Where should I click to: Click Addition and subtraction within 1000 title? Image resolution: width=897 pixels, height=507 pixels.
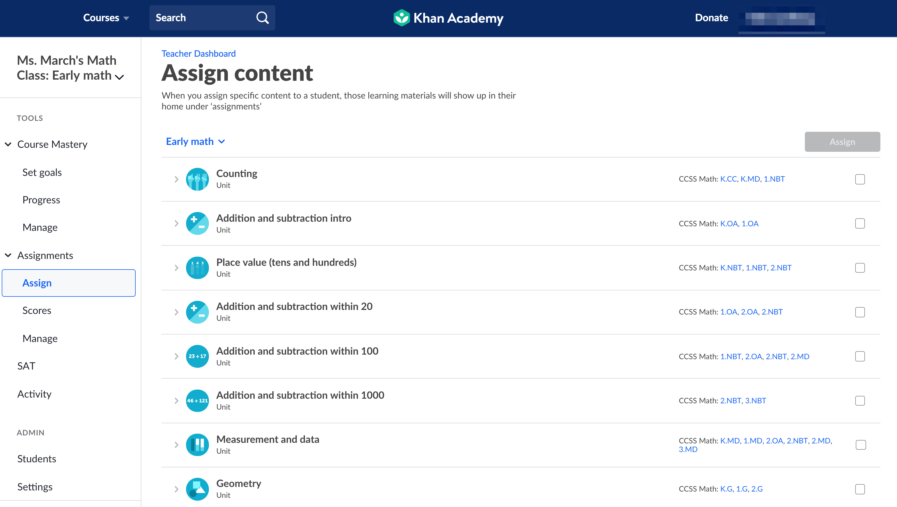point(300,395)
